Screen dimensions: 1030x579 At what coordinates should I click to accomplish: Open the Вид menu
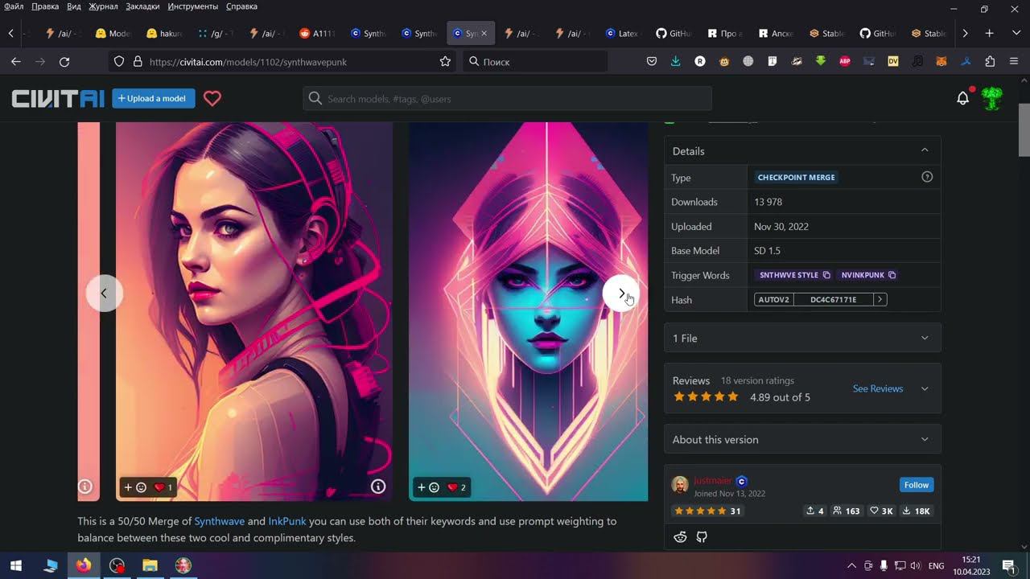[74, 6]
